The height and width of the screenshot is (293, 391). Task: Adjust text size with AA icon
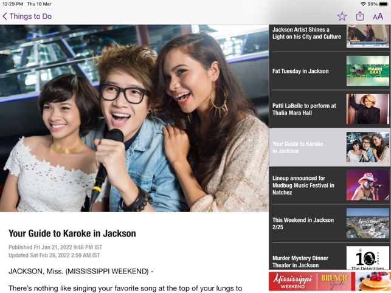tap(378, 16)
